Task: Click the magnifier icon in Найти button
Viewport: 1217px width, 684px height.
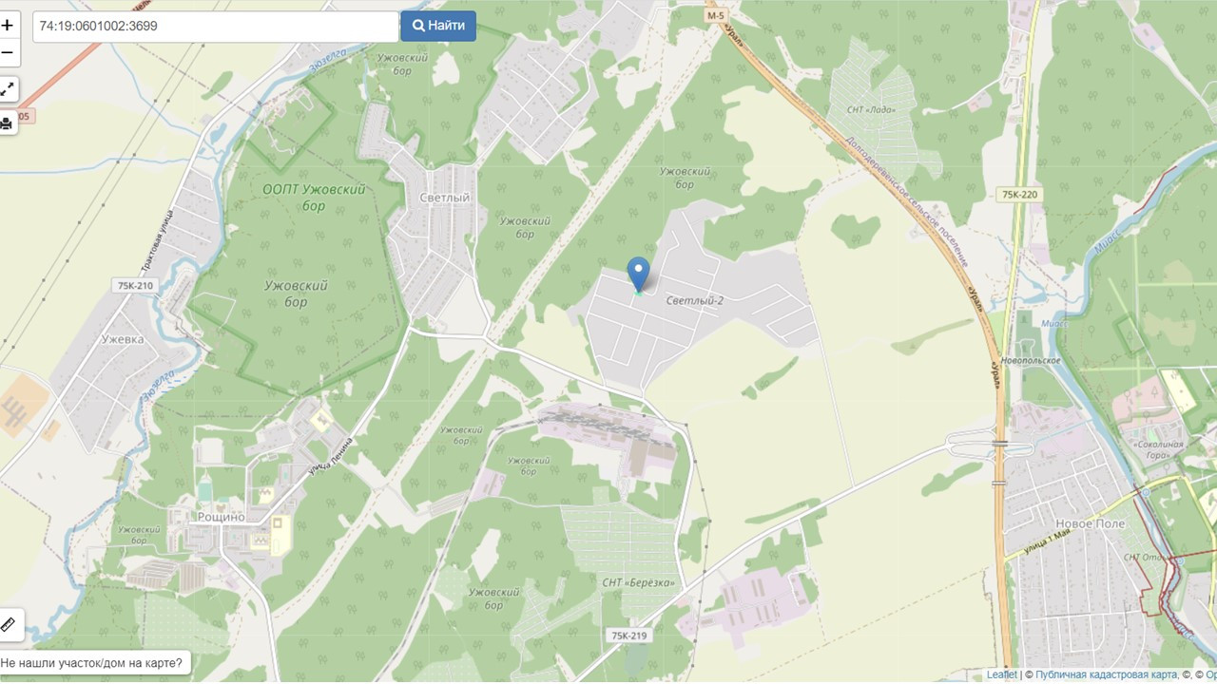Action: 417,26
